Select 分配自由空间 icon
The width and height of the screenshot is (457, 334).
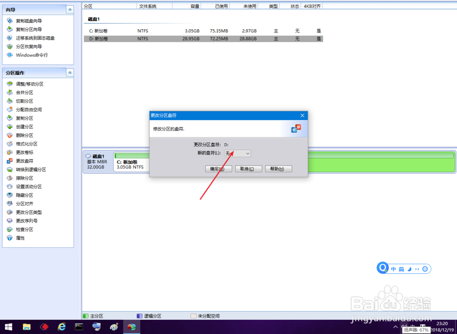click(10, 110)
